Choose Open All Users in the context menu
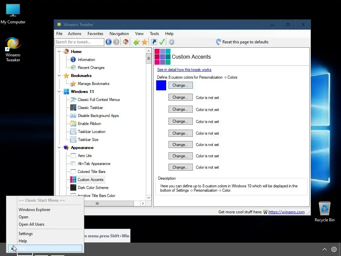Screen dimensions: 341x256 coord(45,224)
